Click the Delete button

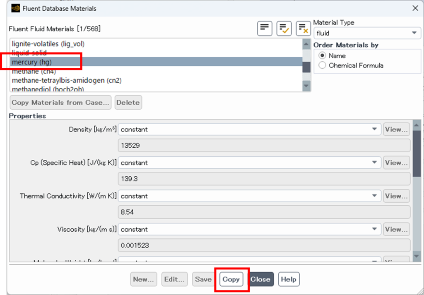coord(128,102)
